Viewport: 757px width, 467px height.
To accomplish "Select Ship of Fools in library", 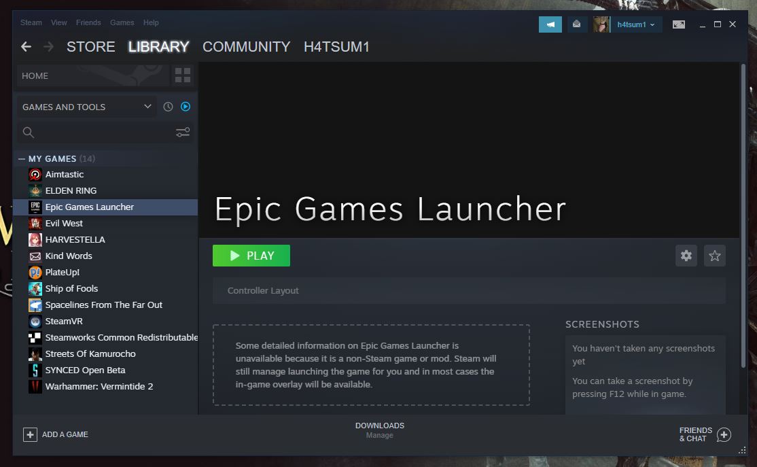I will (x=106, y=288).
